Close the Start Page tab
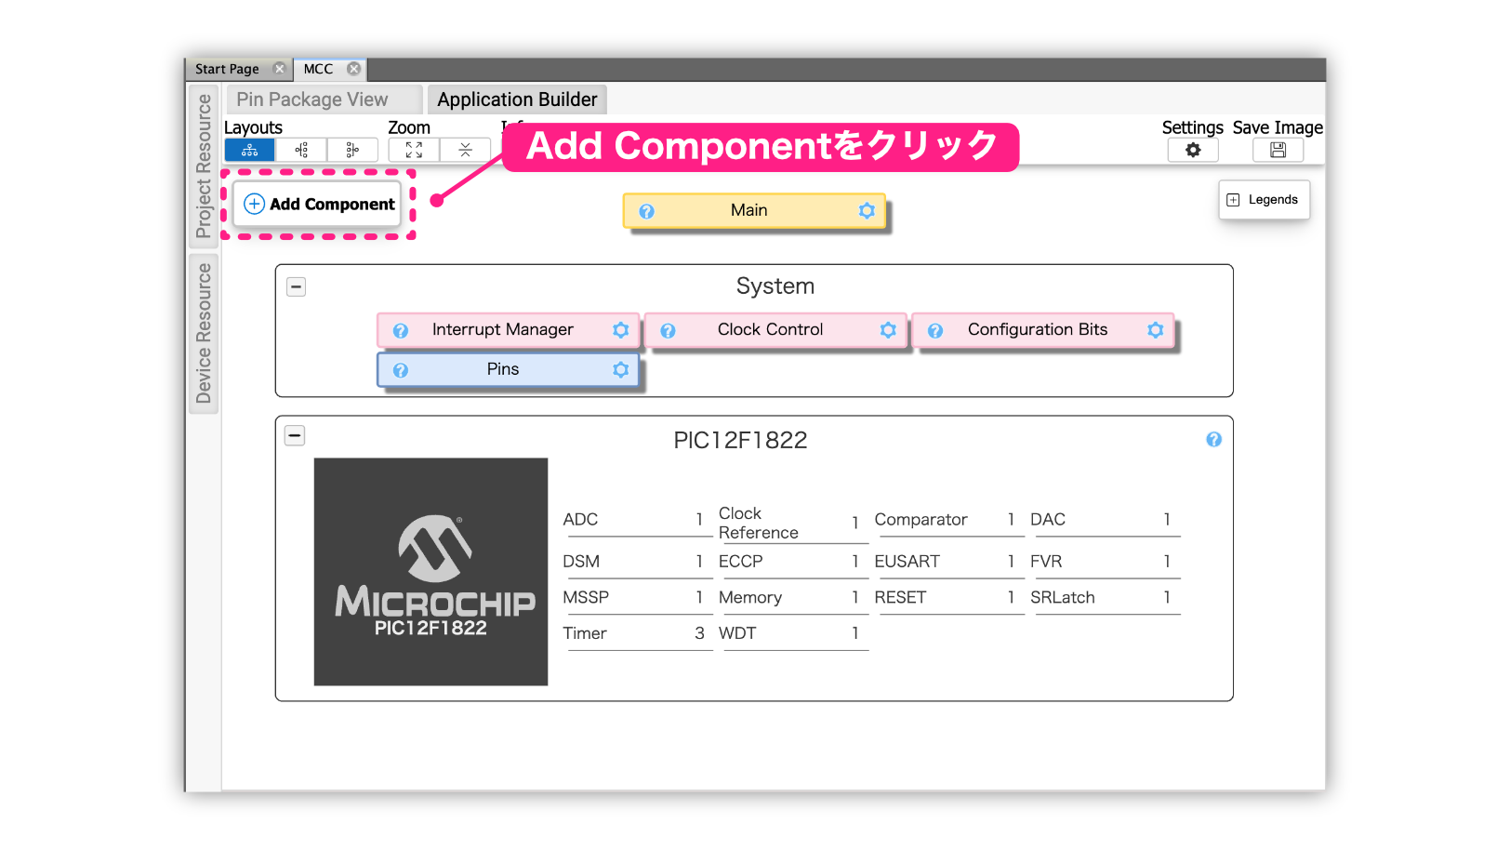1510x850 pixels. (279, 69)
